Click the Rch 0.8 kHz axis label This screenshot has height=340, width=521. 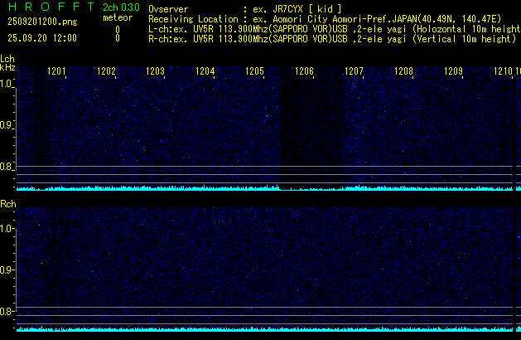[7, 312]
